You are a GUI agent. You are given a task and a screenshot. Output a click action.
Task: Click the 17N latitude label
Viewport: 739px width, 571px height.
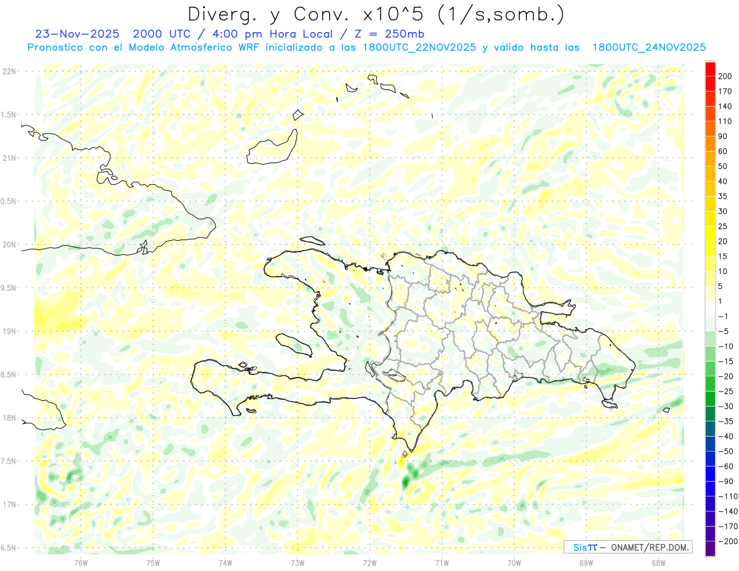coord(9,504)
